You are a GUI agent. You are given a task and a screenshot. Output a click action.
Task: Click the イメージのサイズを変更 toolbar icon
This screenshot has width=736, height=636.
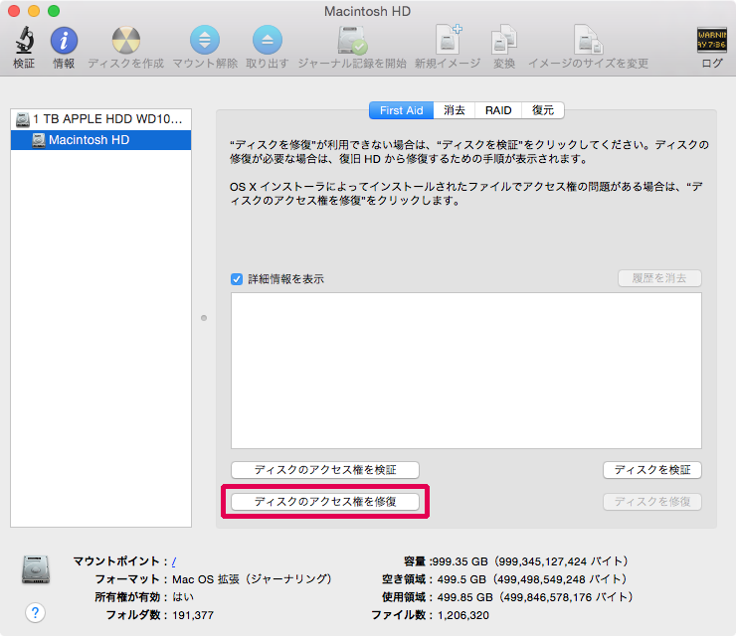tap(588, 40)
